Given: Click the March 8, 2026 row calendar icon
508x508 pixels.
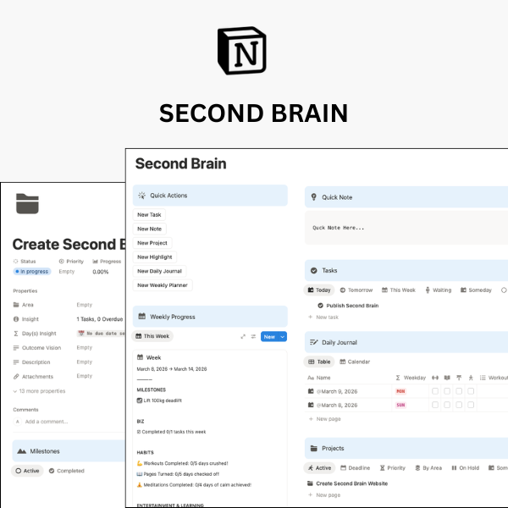Looking at the screenshot, I should (x=311, y=405).
